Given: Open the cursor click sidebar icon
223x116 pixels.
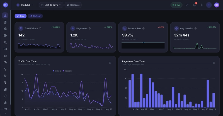Looking at the screenshot, I should 5,83.
